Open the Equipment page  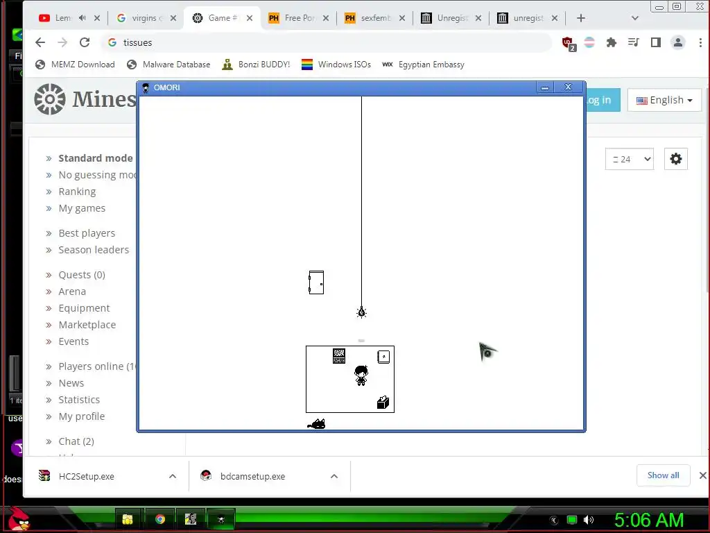pyautogui.click(x=84, y=308)
